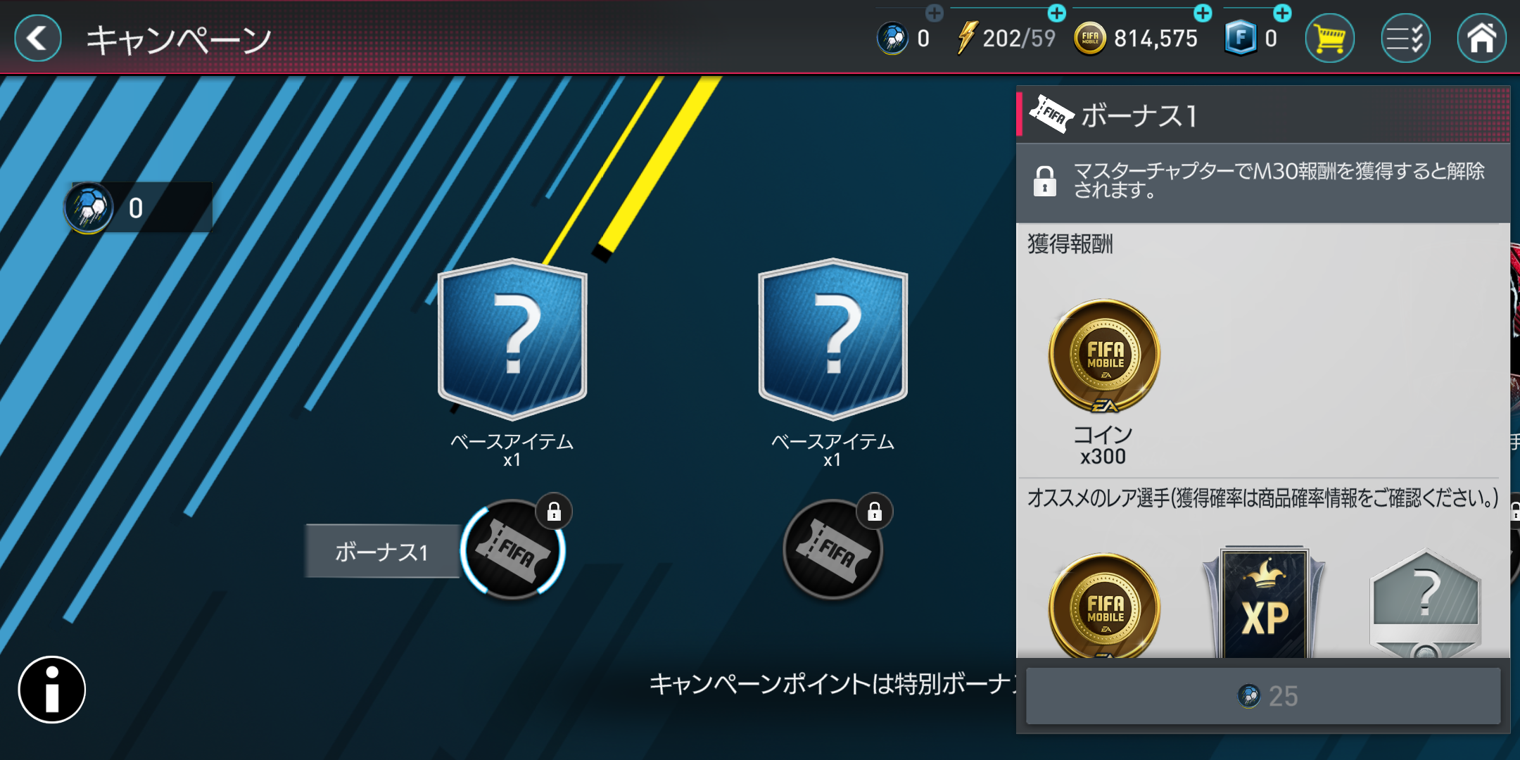
Task: Select the highlighted ボーナス1 ticket node
Action: pyautogui.click(x=513, y=550)
